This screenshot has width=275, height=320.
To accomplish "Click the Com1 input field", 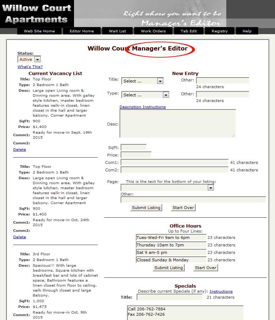I will point(175,162).
